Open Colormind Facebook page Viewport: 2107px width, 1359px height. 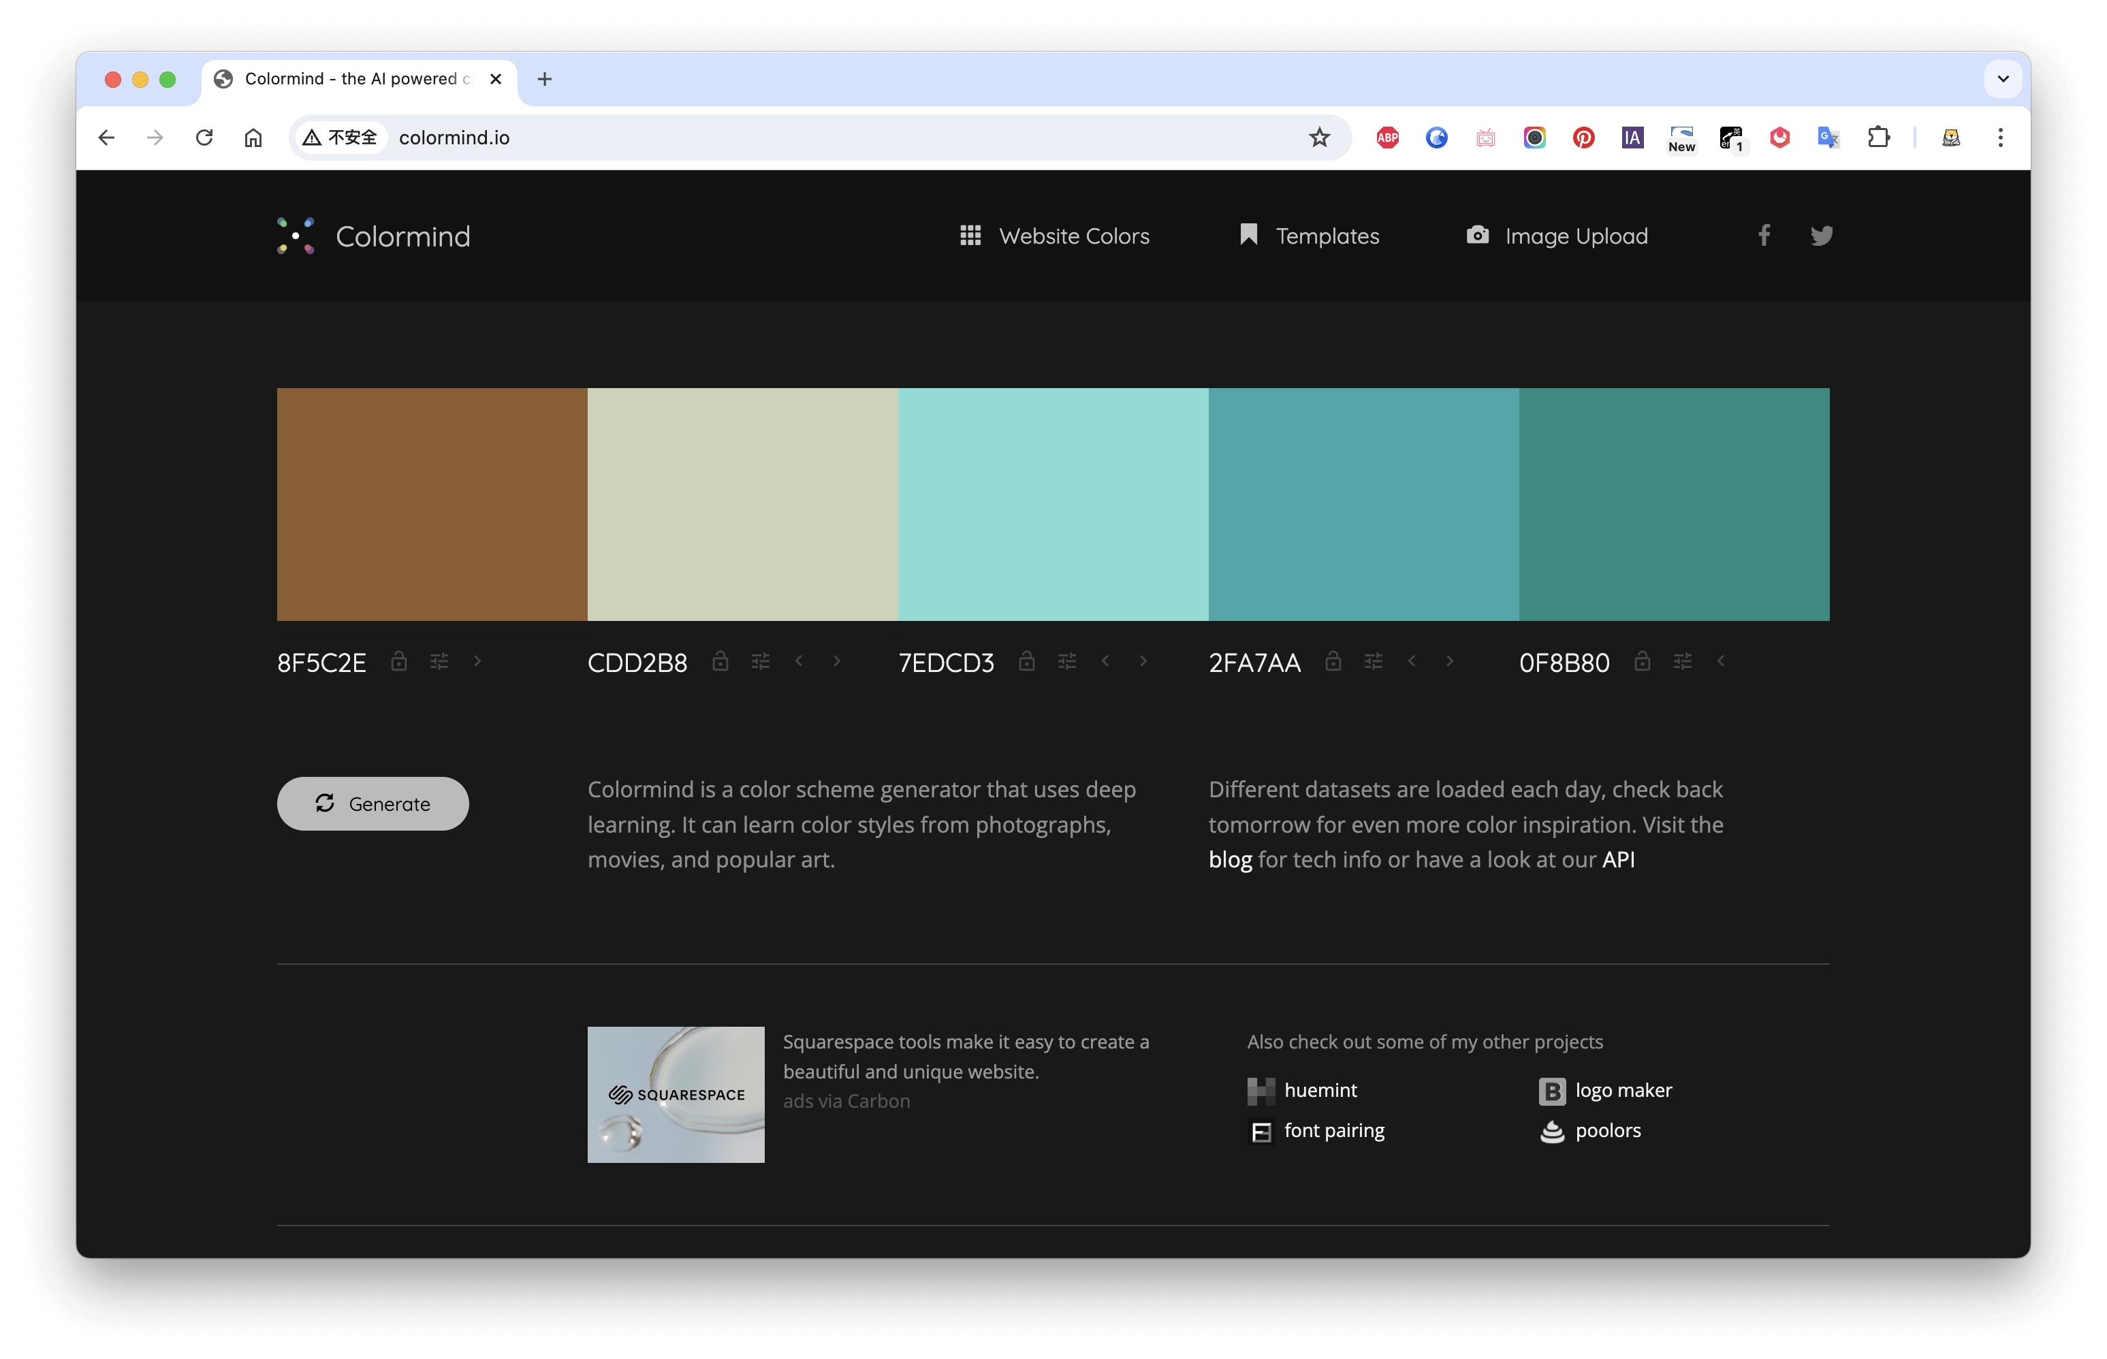1764,235
